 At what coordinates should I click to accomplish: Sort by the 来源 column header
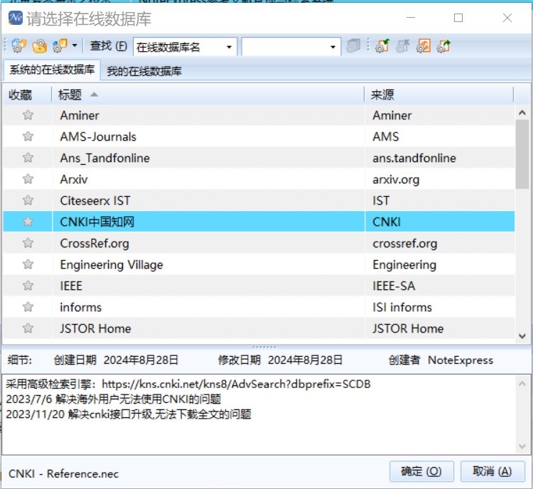point(439,95)
